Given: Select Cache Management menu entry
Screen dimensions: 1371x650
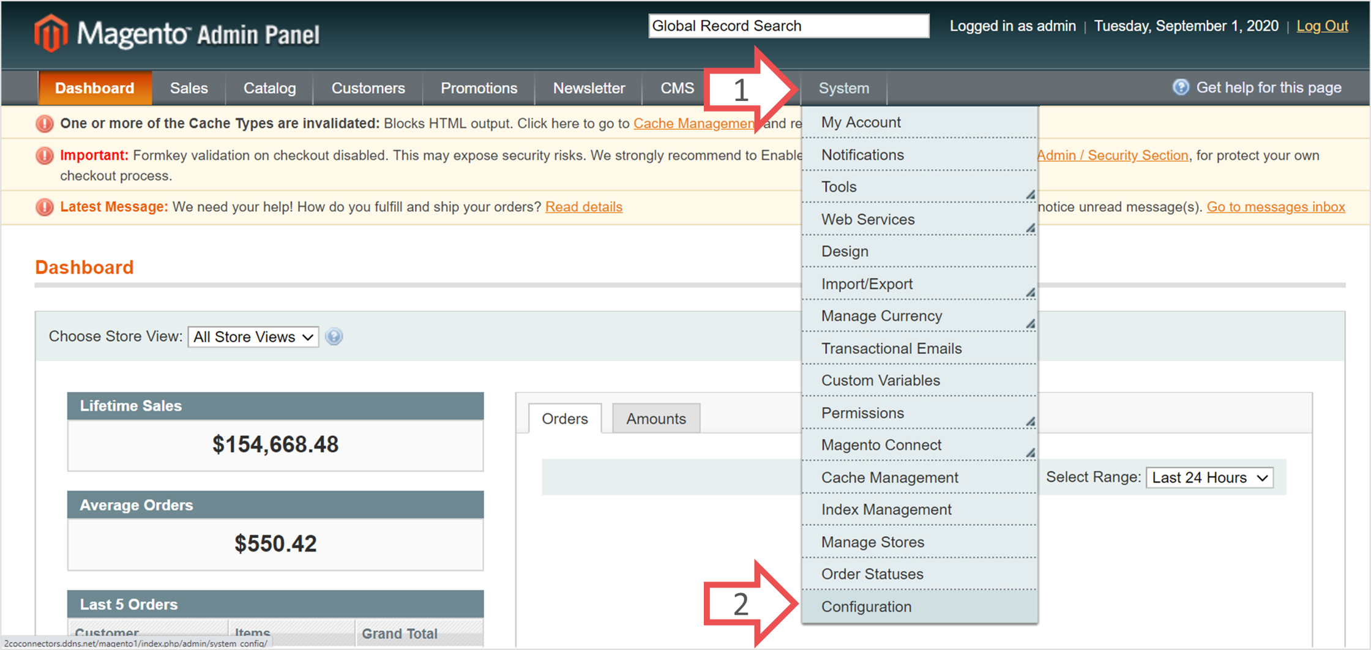Looking at the screenshot, I should (x=919, y=477).
